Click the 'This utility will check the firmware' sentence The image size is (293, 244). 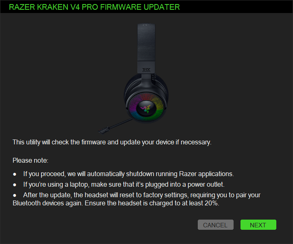point(112,142)
